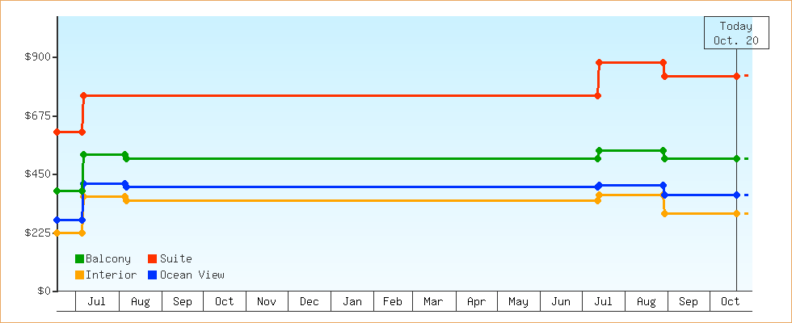Click the Today Oct. 20 marker box
Viewport: 792px width, 323px height.
click(x=735, y=33)
